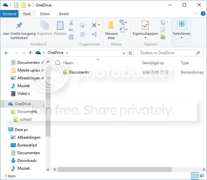
Task: Collapse the ribbon with the up chevron
Action: pyautogui.click(x=196, y=14)
